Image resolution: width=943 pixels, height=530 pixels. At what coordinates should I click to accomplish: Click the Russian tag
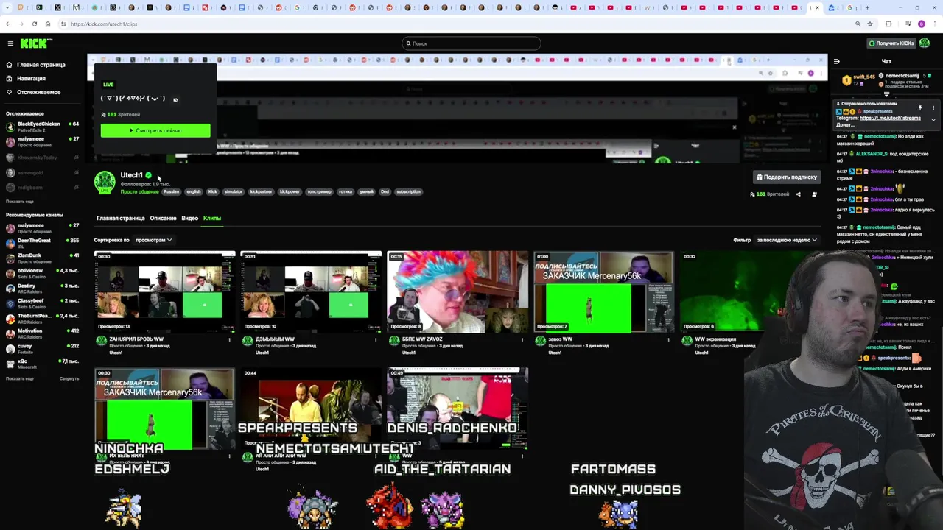tap(172, 192)
